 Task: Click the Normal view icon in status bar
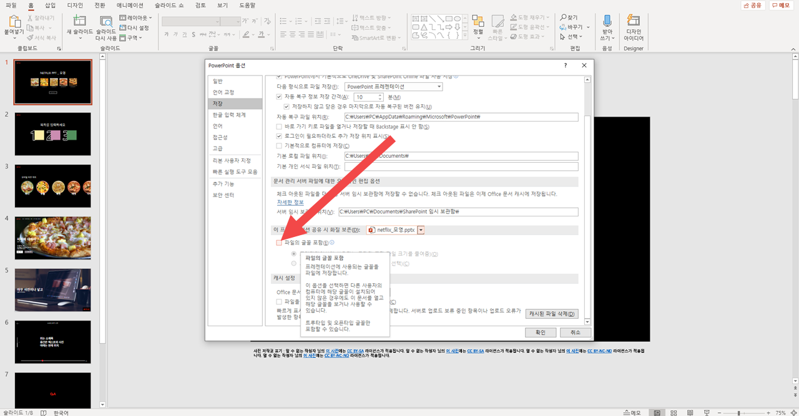657,412
